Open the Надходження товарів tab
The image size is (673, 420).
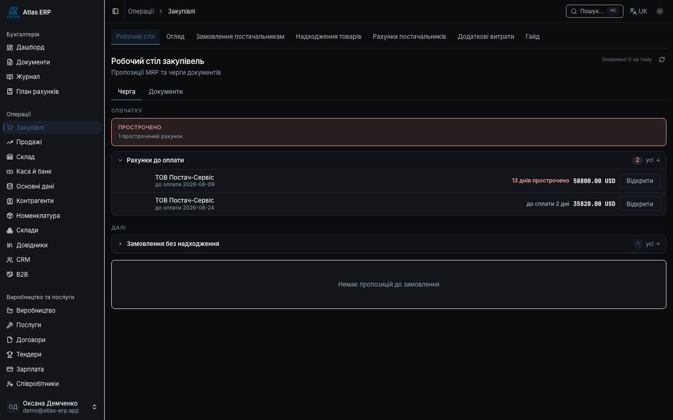pyautogui.click(x=329, y=36)
